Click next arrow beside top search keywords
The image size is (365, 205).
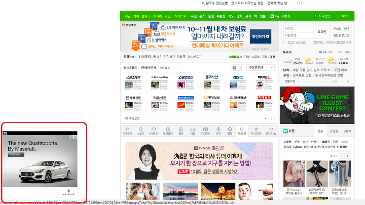pyautogui.click(x=302, y=3)
